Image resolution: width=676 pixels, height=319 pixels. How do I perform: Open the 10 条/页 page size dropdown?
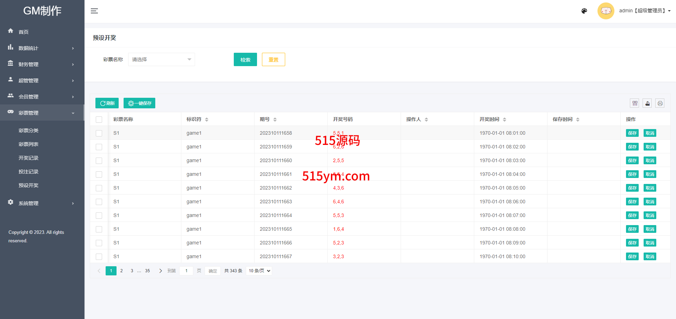tap(259, 271)
